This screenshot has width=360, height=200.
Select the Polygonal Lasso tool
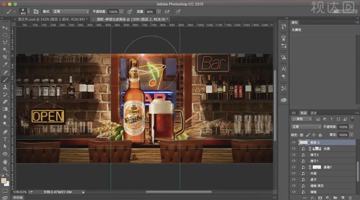point(5,43)
